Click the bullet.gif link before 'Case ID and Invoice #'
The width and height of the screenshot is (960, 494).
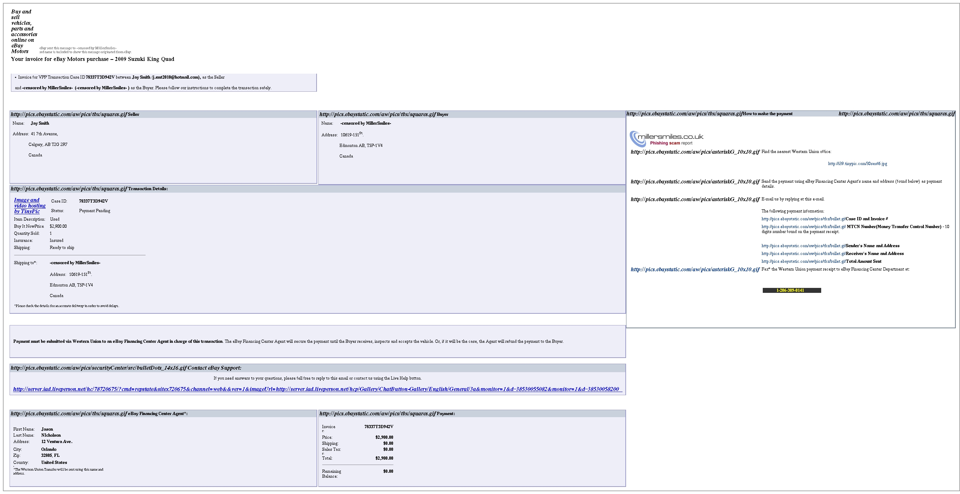pyautogui.click(x=803, y=219)
